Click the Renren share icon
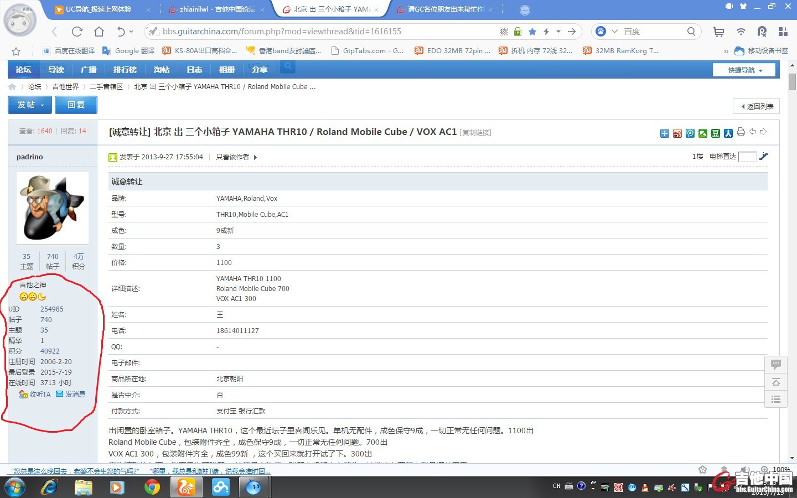 click(x=728, y=133)
